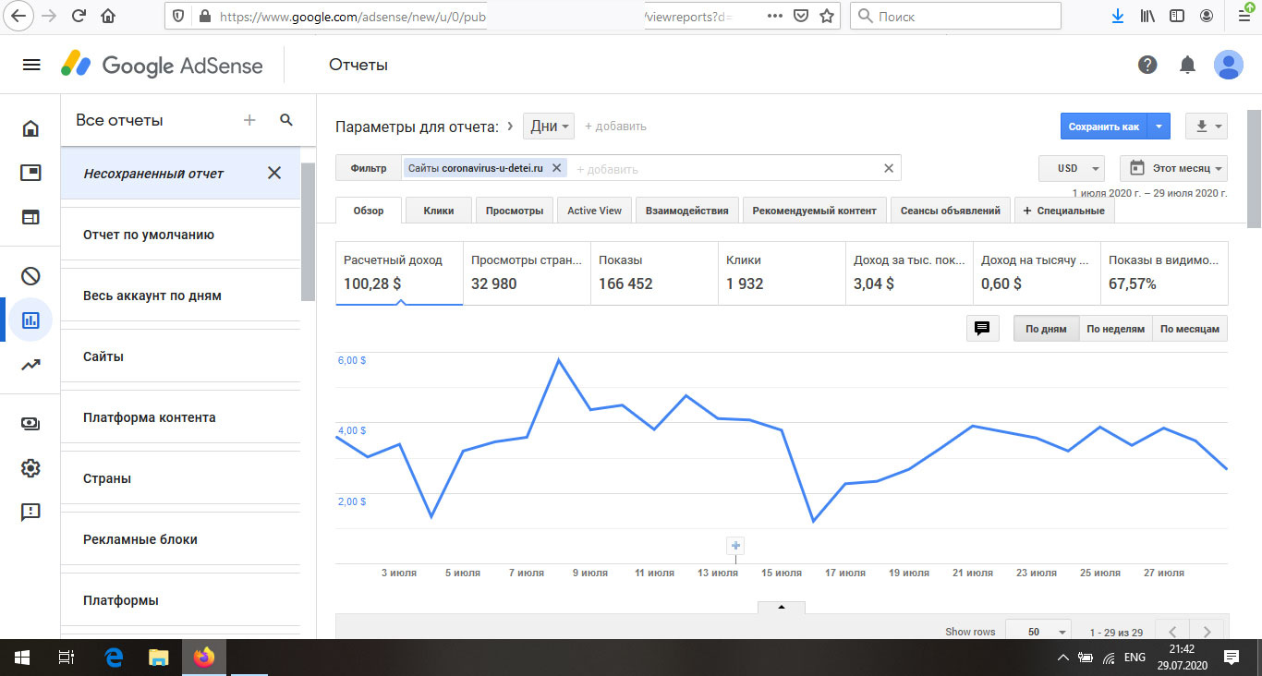Clear all filters in the filter bar
1262x676 pixels.
[889, 168]
